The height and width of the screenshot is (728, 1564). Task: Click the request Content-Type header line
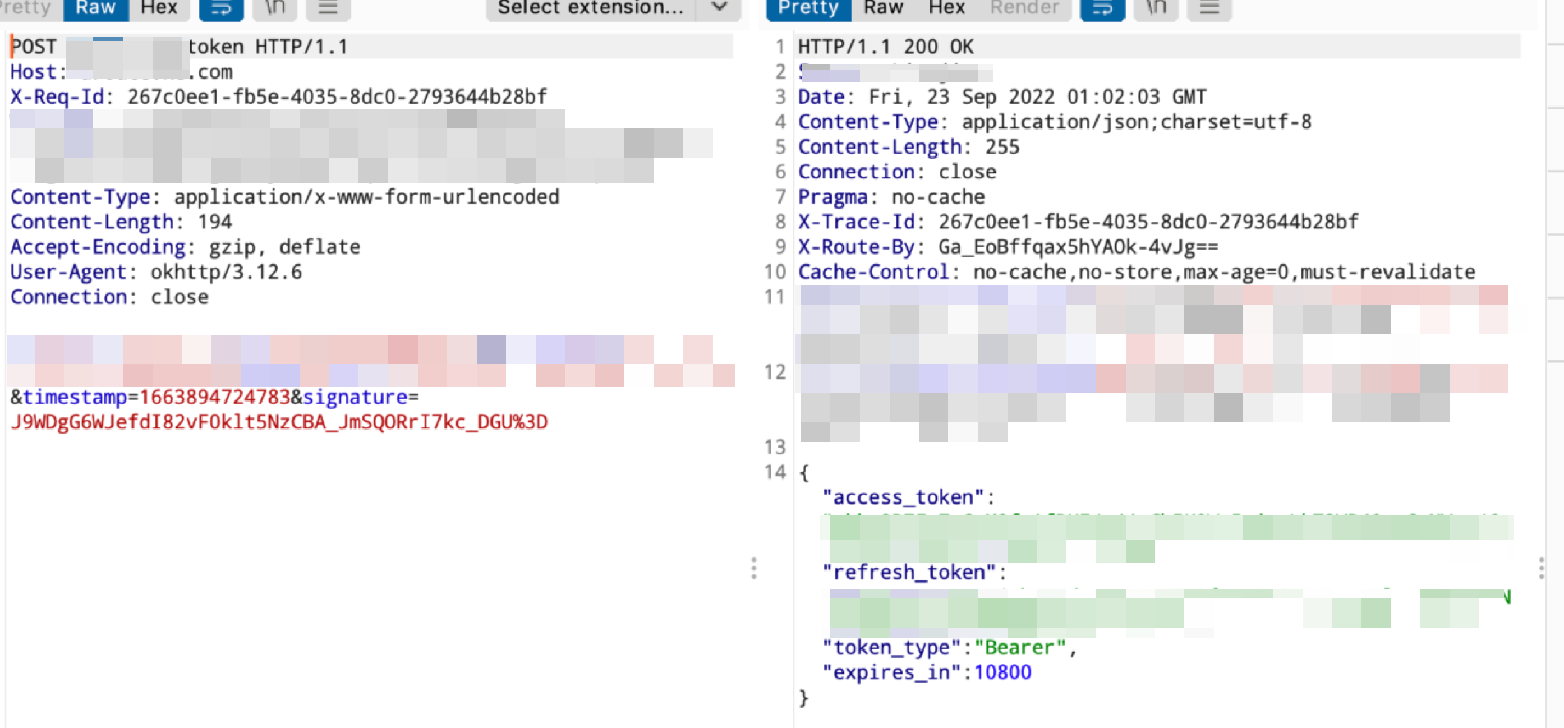(x=285, y=197)
